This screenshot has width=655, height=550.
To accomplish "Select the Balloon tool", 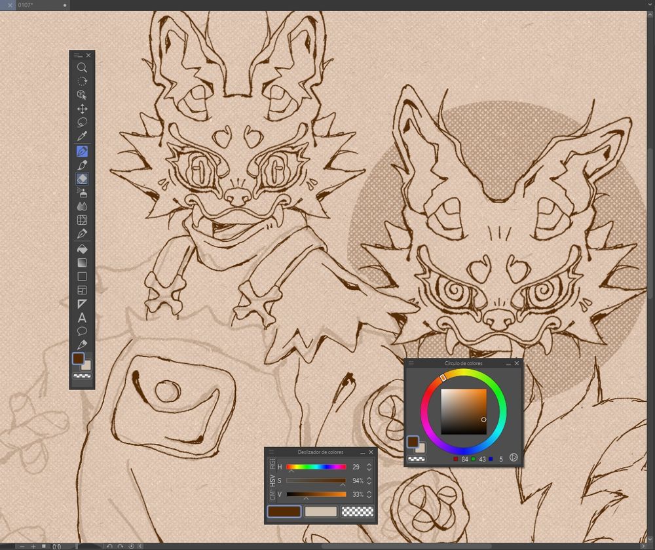I will tap(82, 332).
